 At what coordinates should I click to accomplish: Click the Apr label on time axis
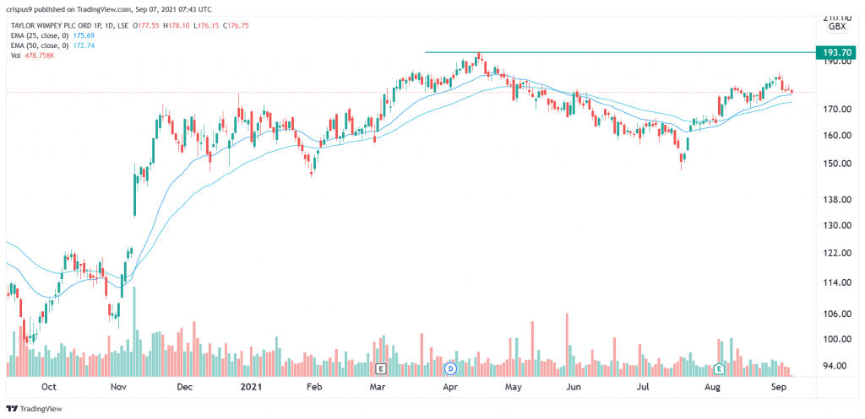451,386
